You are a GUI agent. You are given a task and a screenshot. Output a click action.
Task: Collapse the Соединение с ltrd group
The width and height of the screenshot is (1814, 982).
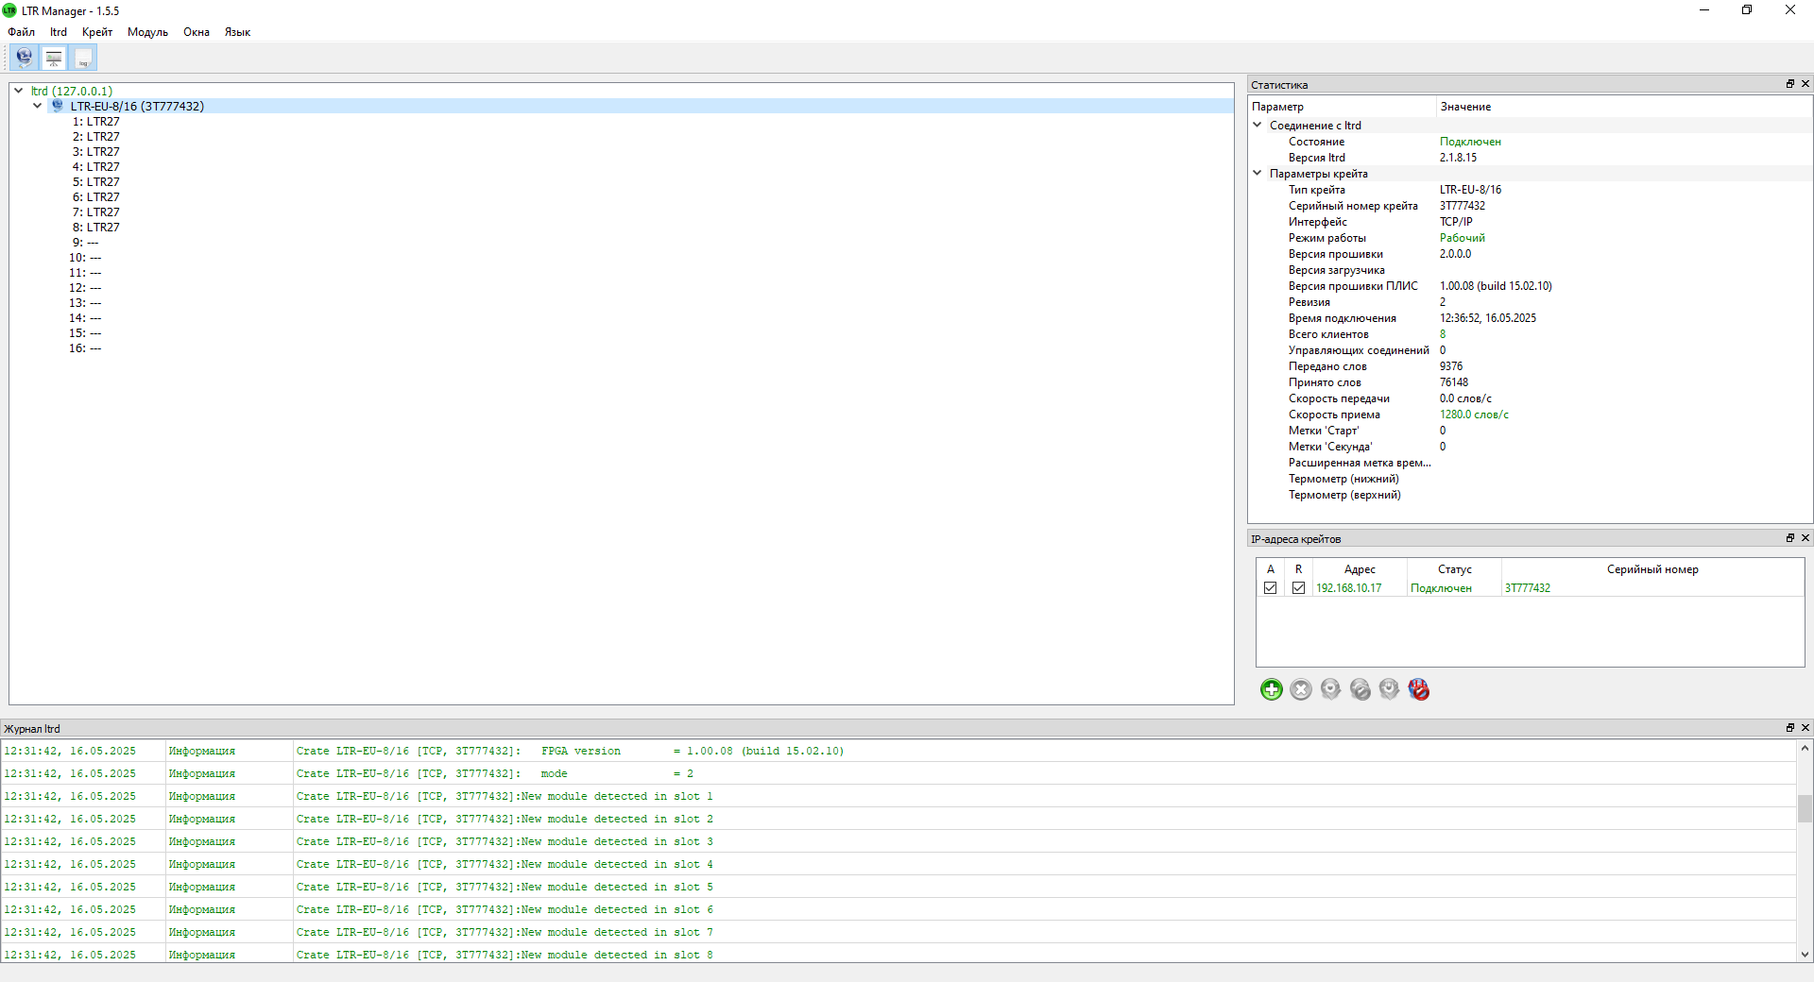1257,125
